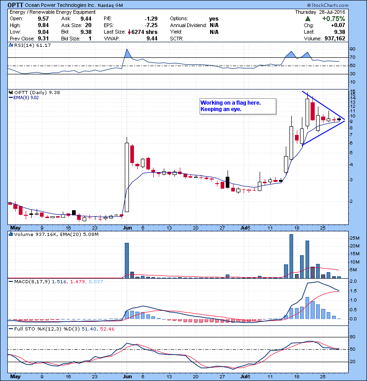The image size is (367, 381).
Task: Click the percent change +0.75%
Action: (334, 19)
